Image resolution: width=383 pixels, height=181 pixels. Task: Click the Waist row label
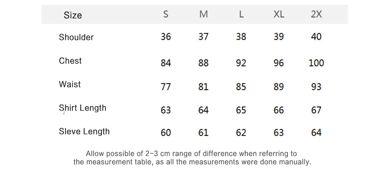click(x=70, y=84)
